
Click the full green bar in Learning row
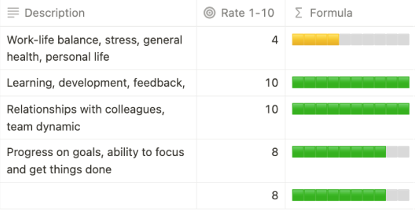point(350,83)
